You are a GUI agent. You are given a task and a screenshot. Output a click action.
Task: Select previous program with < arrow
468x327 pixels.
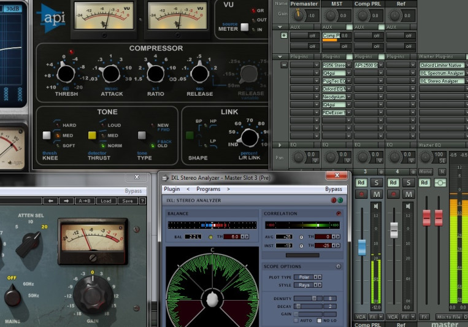(x=188, y=189)
